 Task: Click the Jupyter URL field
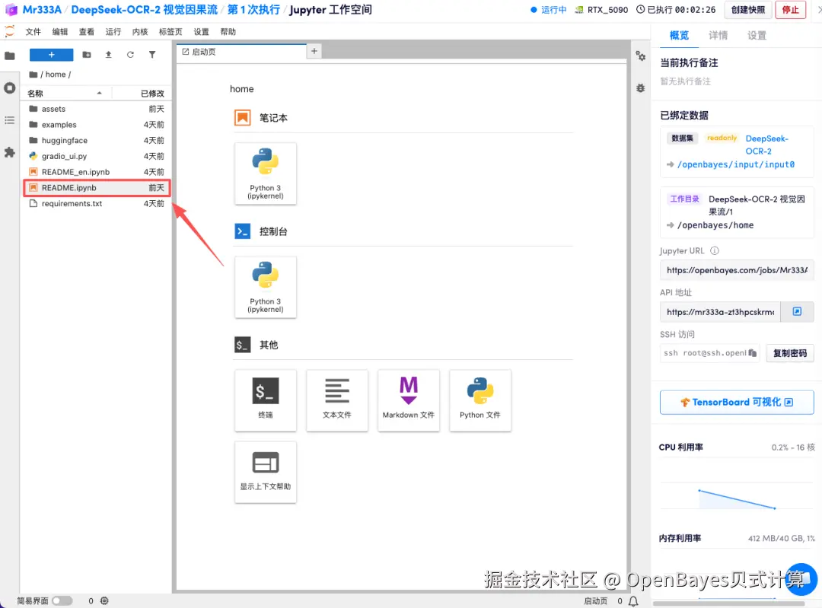tap(737, 270)
